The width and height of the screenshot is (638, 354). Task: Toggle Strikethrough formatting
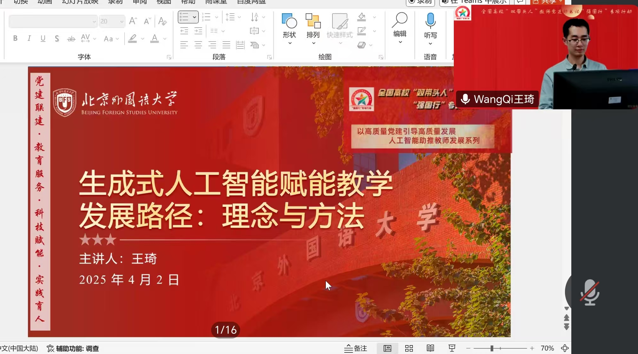(71, 39)
